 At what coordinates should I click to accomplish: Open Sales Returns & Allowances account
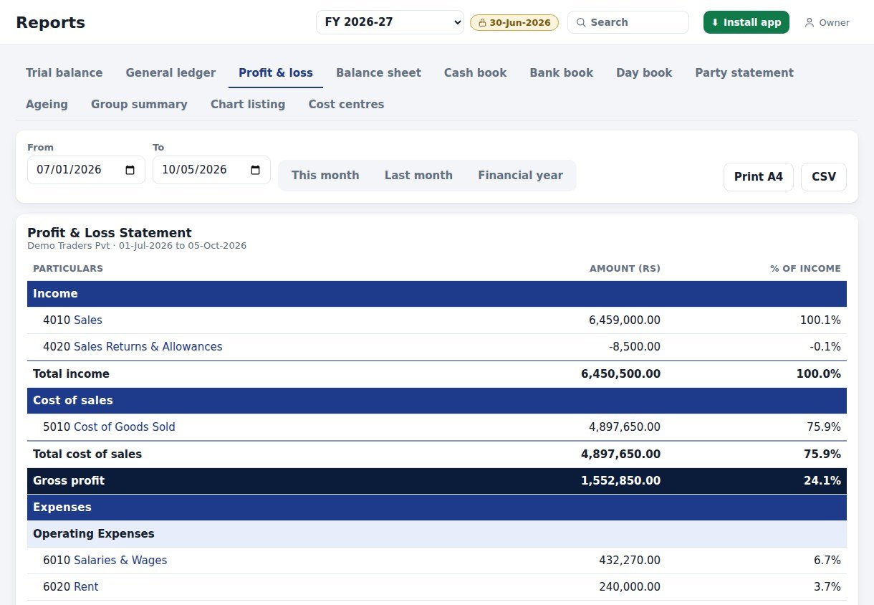[x=148, y=347]
